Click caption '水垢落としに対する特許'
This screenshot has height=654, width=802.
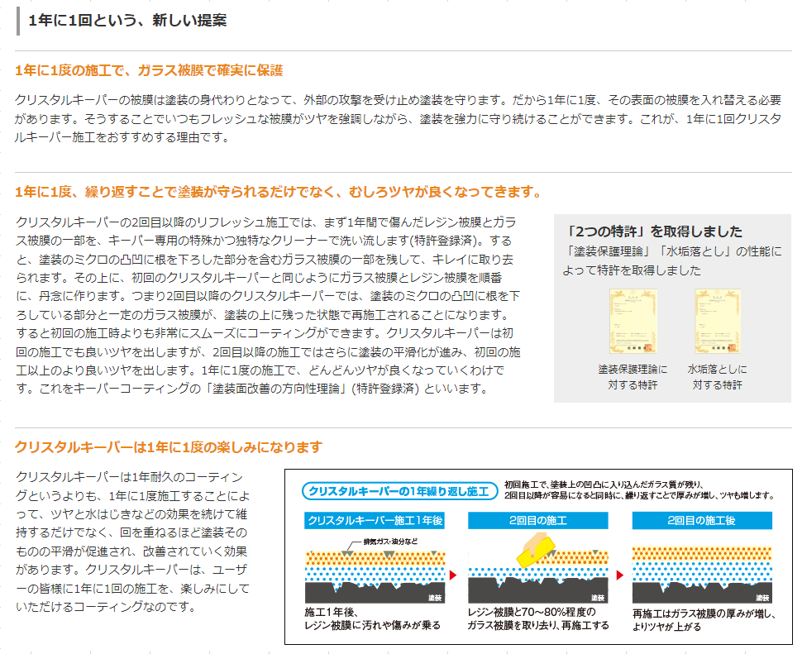pyautogui.click(x=717, y=377)
